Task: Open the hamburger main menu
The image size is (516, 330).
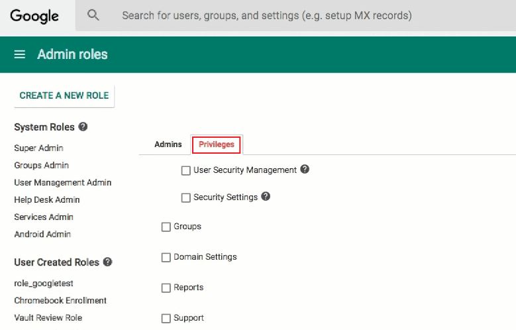Action: 20,54
